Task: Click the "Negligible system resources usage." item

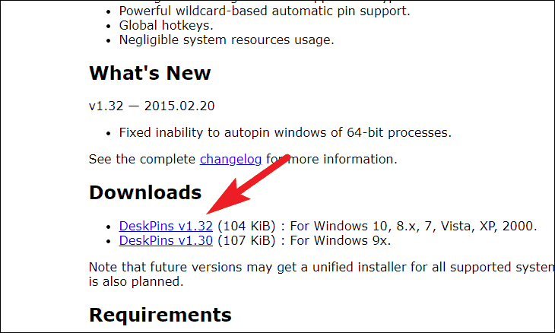Action: [x=227, y=40]
